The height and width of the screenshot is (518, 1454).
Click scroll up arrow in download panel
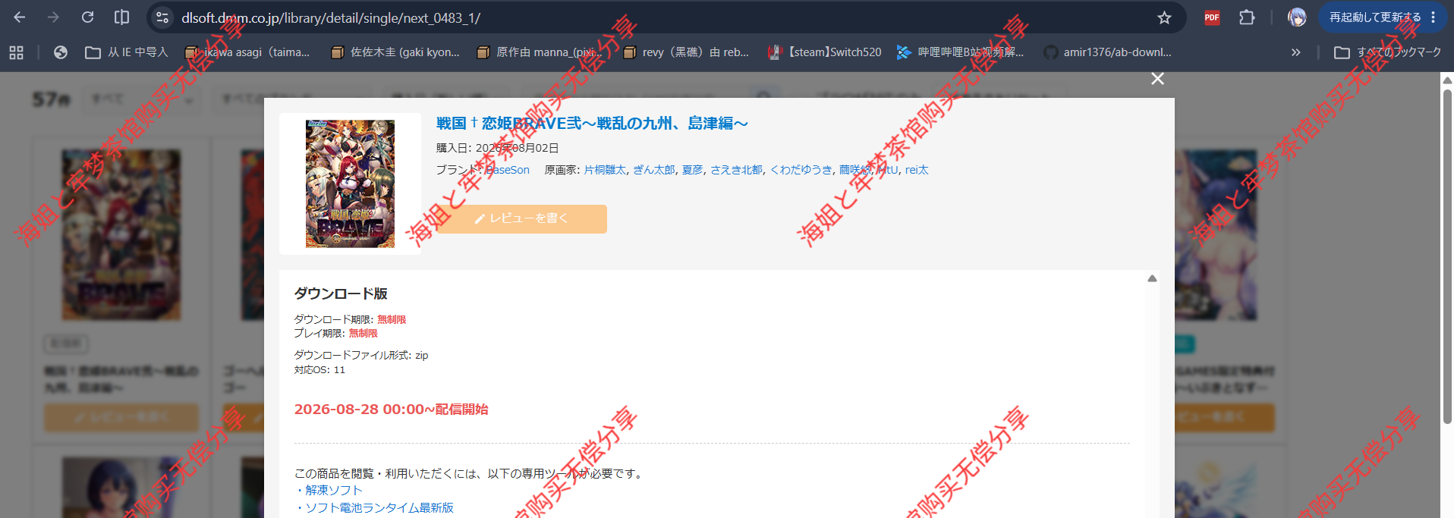coord(1152,278)
